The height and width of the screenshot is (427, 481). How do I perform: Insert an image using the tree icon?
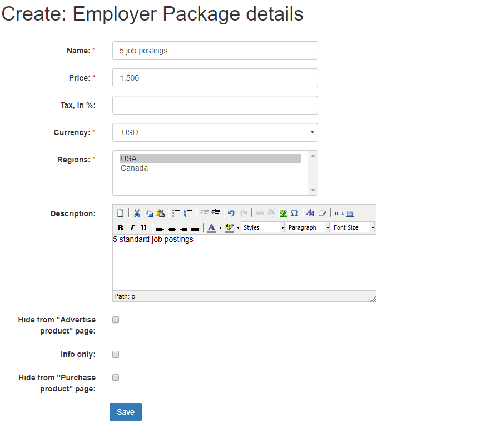pyautogui.click(x=283, y=213)
